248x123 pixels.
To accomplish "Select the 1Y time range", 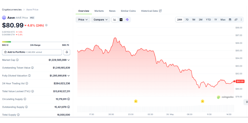I will [x=216, y=20].
